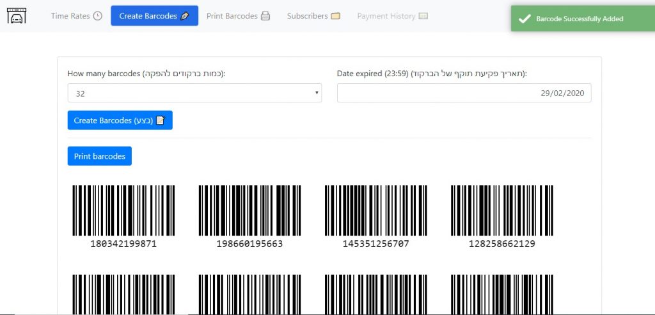The width and height of the screenshot is (655, 315).
Task: Click the folder icon next to Subscribers
Action: (336, 16)
